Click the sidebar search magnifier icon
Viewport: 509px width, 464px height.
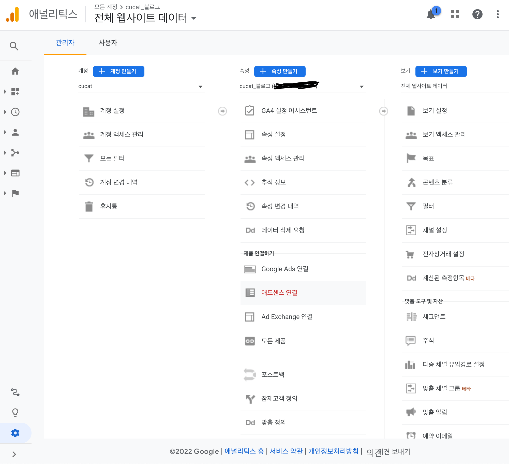tap(14, 46)
